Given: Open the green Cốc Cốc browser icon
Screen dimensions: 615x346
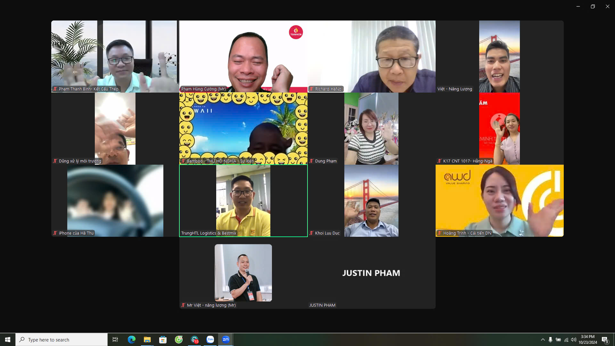Looking at the screenshot, I should [179, 340].
